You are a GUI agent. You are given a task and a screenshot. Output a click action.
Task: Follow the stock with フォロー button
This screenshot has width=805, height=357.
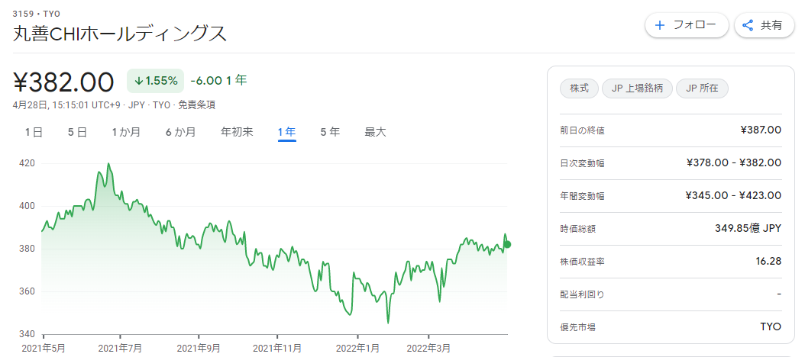click(687, 25)
